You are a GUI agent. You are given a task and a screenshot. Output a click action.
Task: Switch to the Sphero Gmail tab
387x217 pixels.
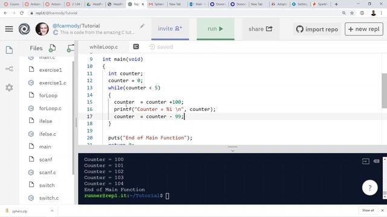point(156,4)
